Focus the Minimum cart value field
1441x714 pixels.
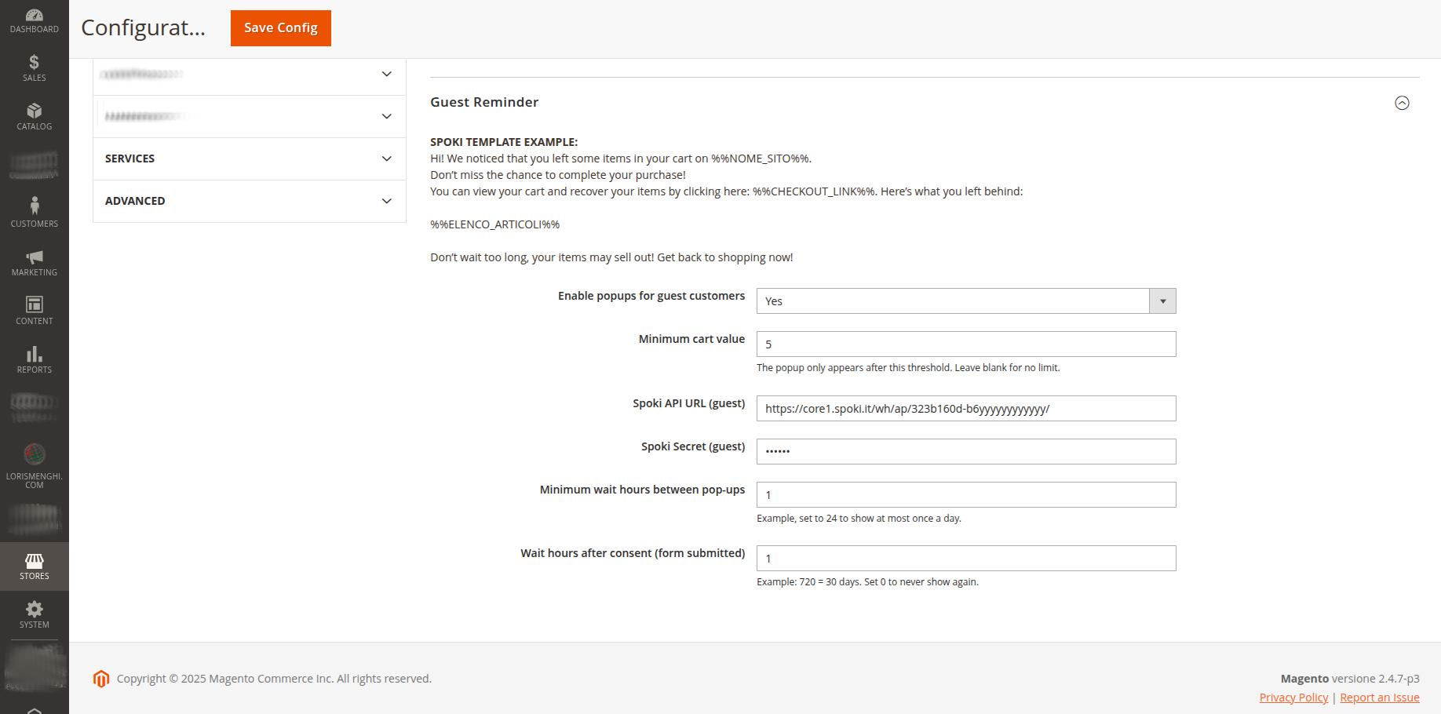tap(965, 344)
